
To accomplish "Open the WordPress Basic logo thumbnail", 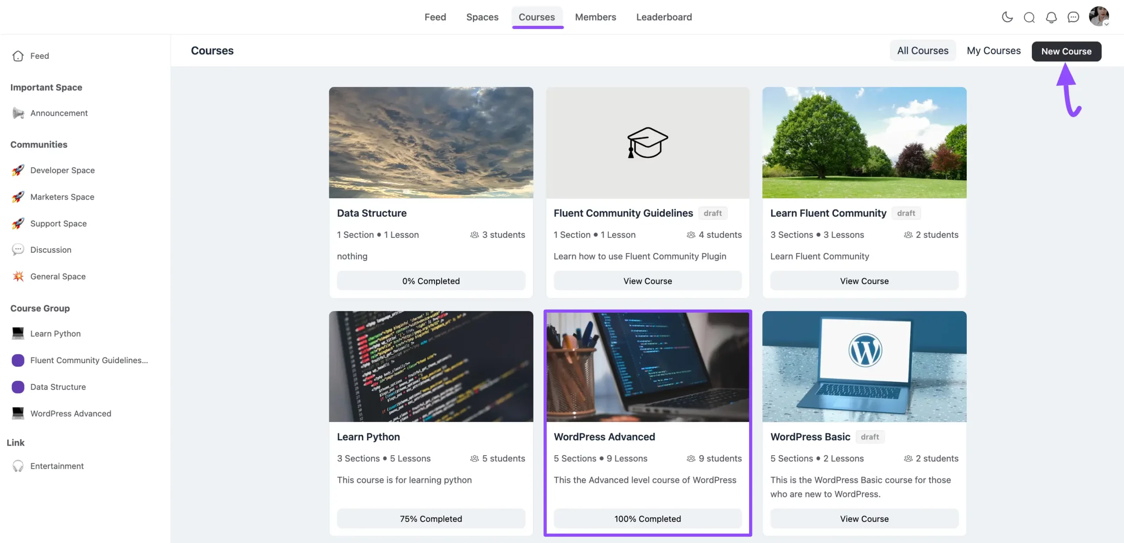I will [x=864, y=367].
